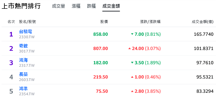Image resolution: width=216 pixels, height=97 pixels.
Task: Open the 長榮 stock link
Action: tap(23, 74)
